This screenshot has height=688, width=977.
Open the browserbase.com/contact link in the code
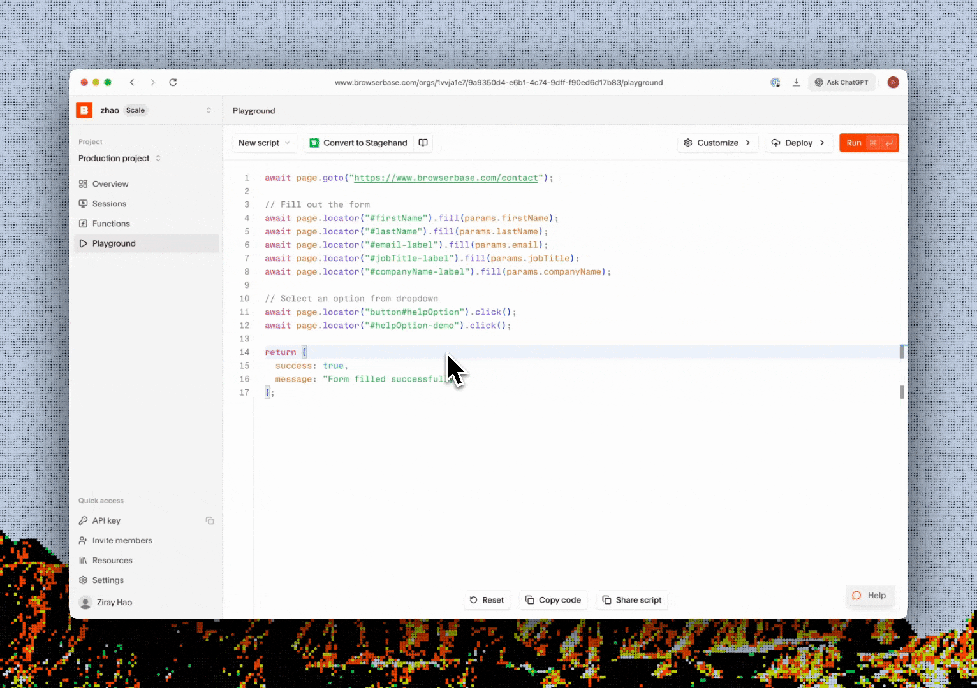(x=446, y=178)
